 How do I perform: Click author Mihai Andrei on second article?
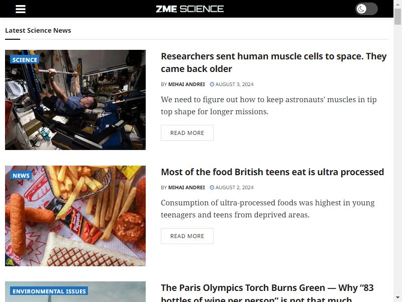(x=186, y=187)
